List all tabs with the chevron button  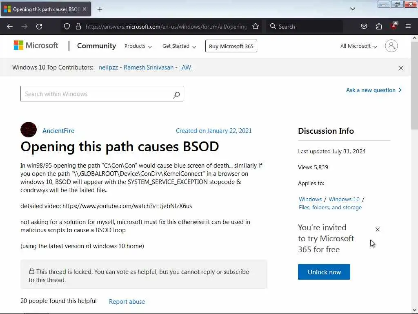353,9
